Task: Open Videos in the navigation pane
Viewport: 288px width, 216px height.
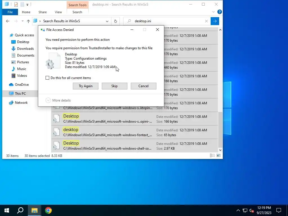Action: (19, 76)
